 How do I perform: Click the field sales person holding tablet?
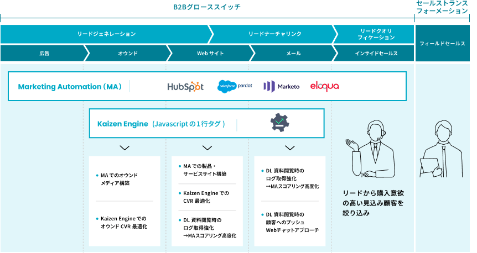tap(441, 149)
